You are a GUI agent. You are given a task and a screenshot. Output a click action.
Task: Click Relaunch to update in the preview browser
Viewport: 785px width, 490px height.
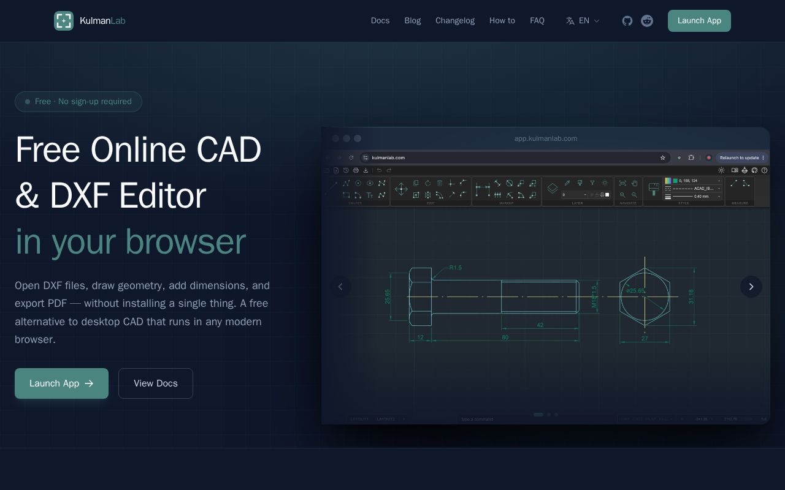(741, 157)
